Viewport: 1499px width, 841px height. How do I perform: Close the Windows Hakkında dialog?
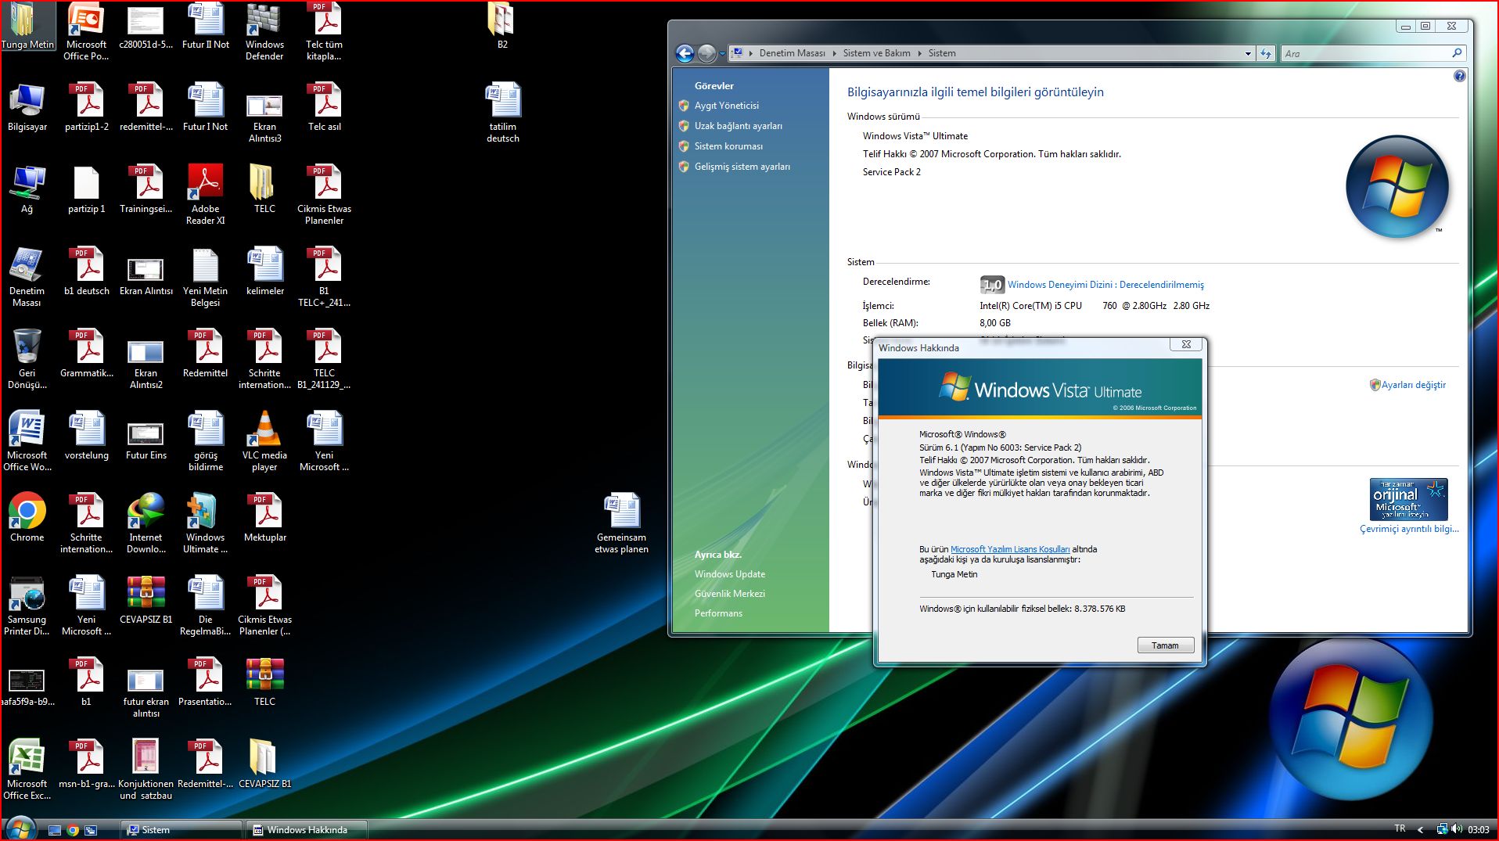(x=1186, y=344)
